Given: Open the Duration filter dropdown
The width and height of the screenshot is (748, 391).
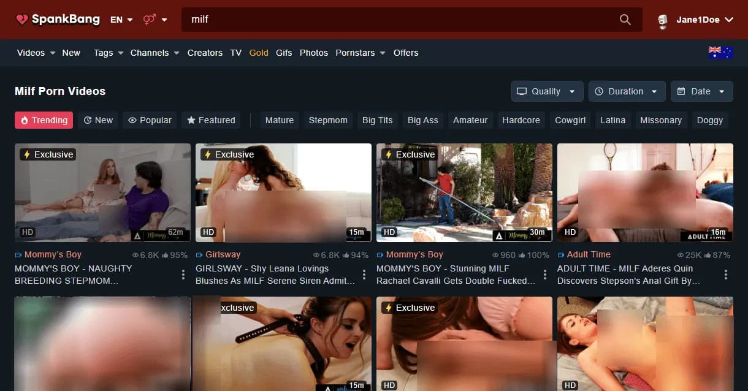Looking at the screenshot, I should (627, 91).
